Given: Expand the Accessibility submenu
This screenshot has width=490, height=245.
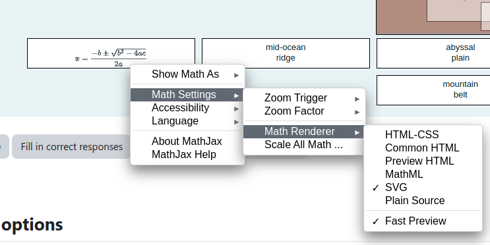Looking at the screenshot, I should [x=187, y=107].
